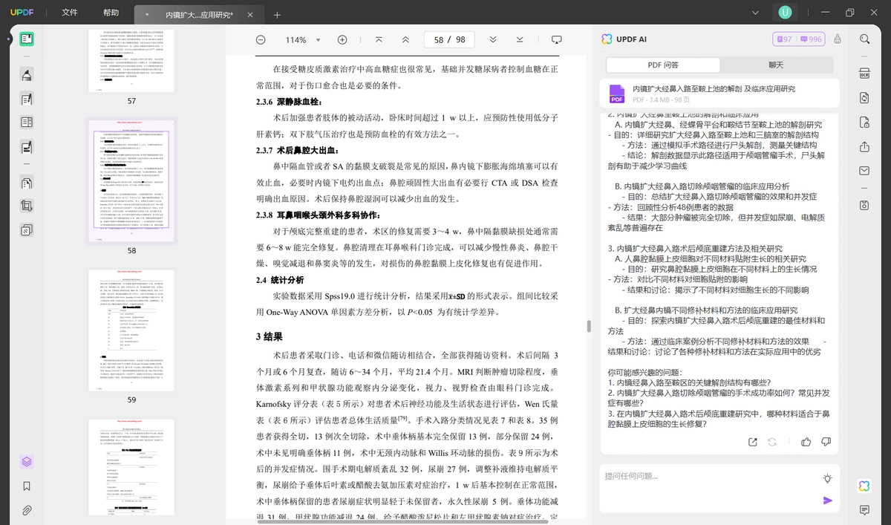Zoom out with the minus icon
The width and height of the screenshot is (891, 525).
click(x=261, y=40)
